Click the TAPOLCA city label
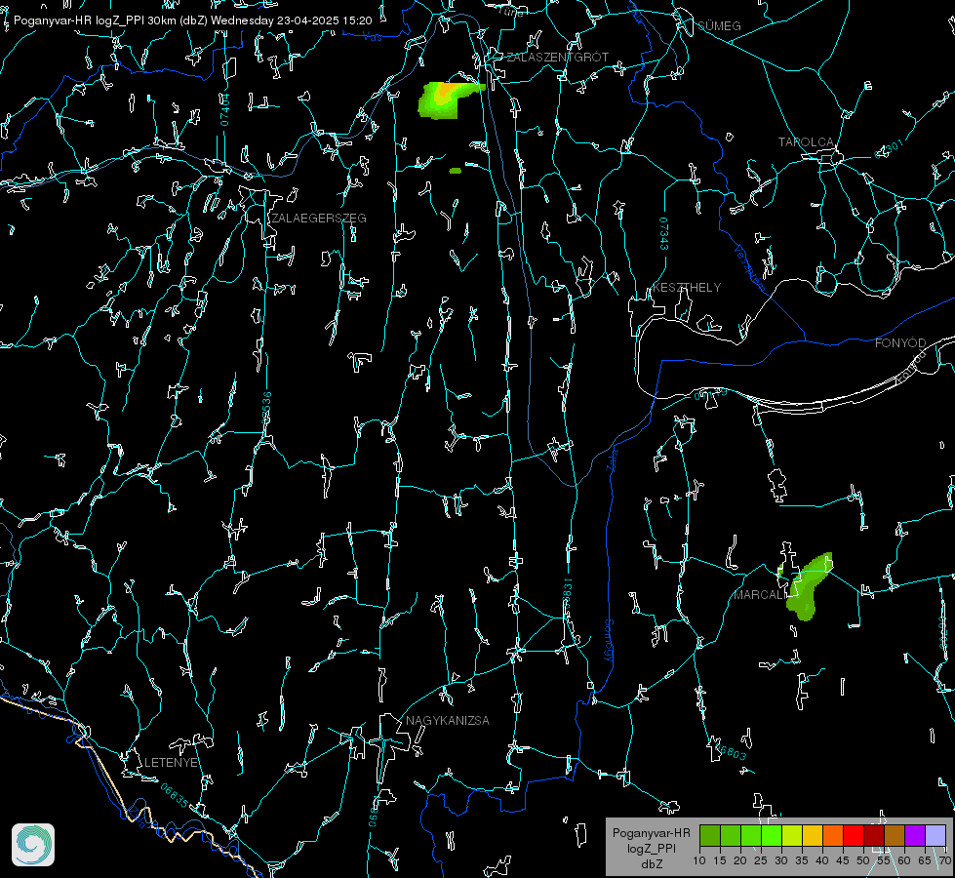The height and width of the screenshot is (878, 955). 806,142
